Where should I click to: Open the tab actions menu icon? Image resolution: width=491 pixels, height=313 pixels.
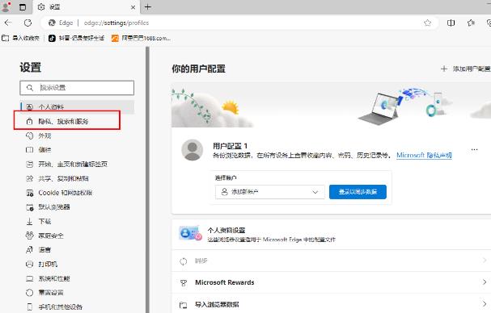[23, 7]
